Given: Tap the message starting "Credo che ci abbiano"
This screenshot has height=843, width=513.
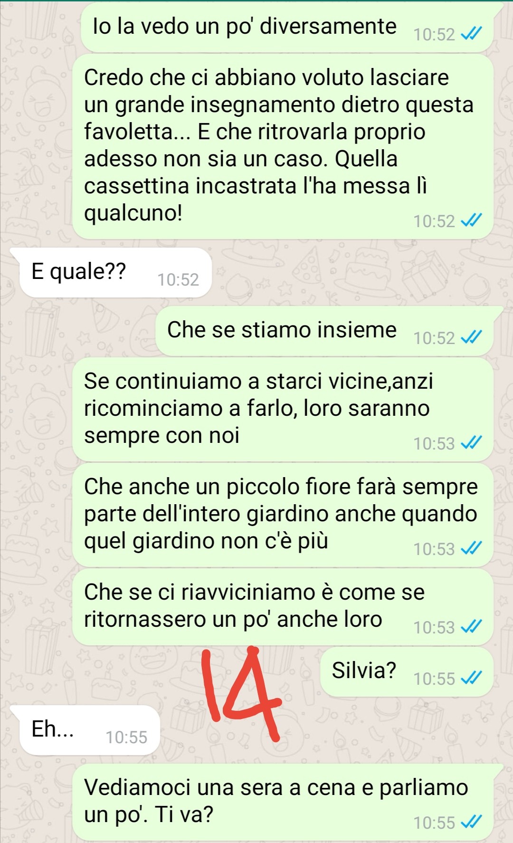Looking at the screenshot, I should click(x=283, y=146).
